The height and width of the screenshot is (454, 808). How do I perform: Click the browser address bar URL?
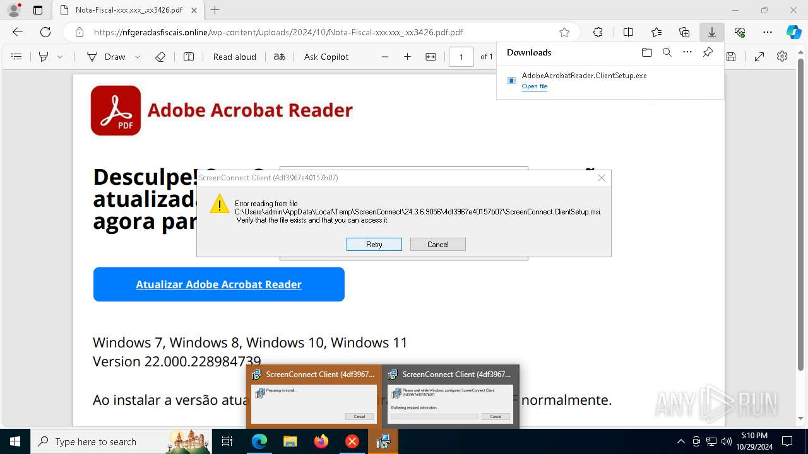click(x=278, y=32)
